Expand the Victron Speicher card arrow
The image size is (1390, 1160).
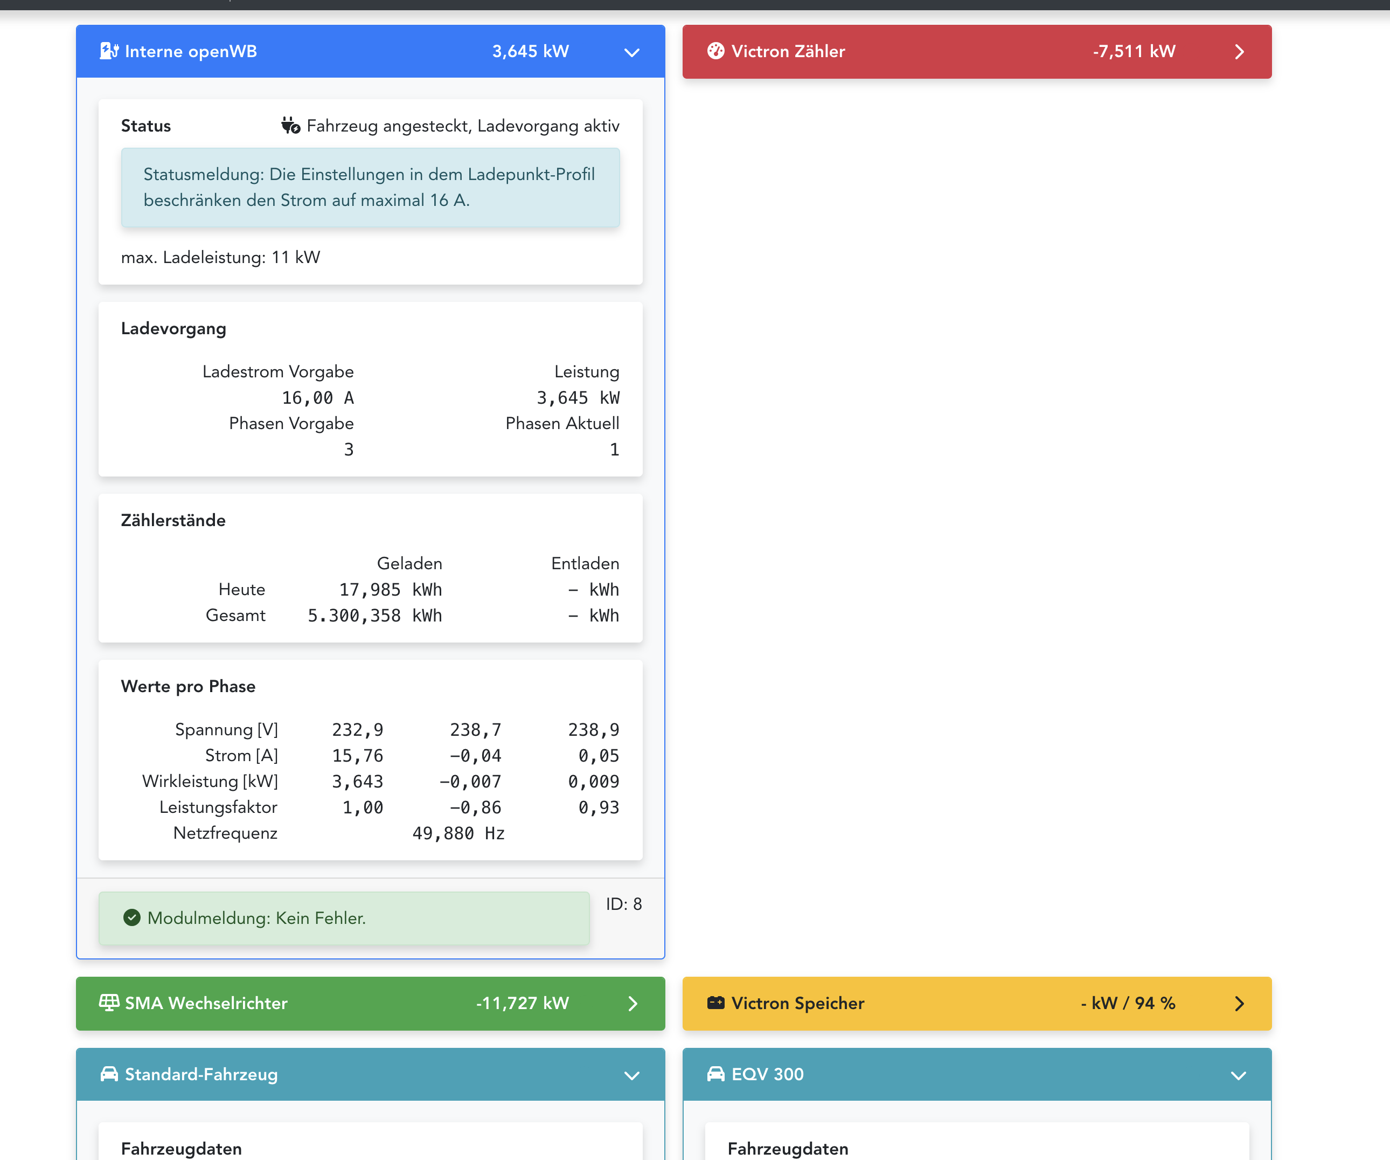click(1239, 1003)
